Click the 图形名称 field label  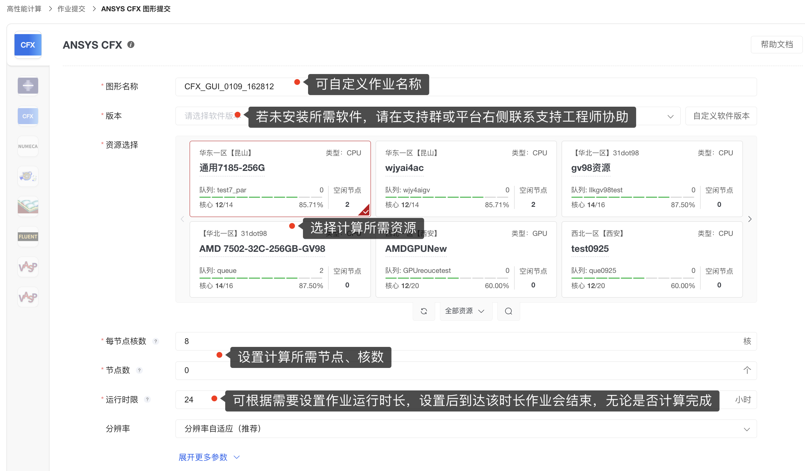coord(122,86)
